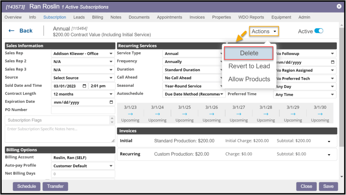
Task: Switch to the Billing tab
Action: [98, 17]
